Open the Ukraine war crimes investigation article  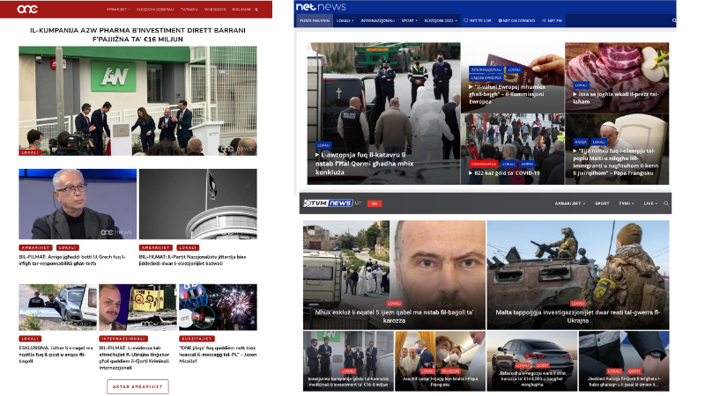577,316
